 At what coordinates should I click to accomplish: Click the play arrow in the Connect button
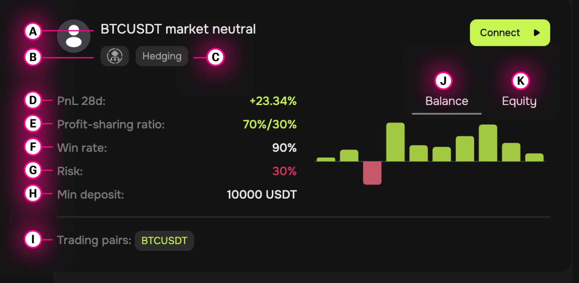[536, 33]
